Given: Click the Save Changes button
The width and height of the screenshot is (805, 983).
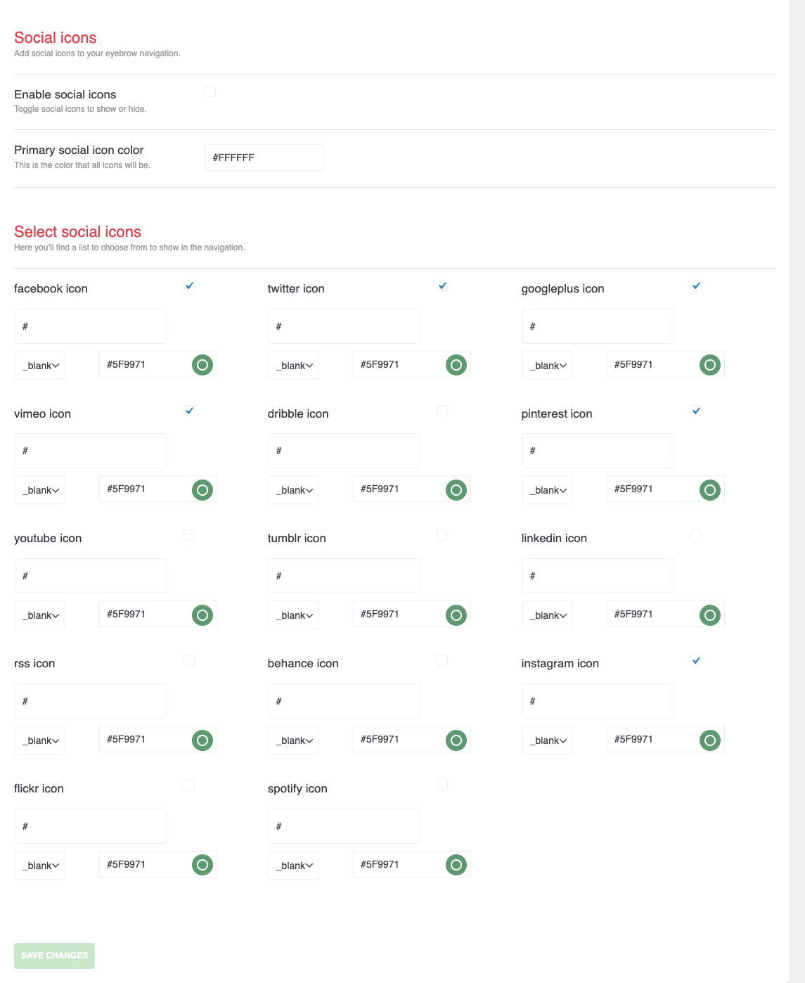Looking at the screenshot, I should click(x=54, y=956).
